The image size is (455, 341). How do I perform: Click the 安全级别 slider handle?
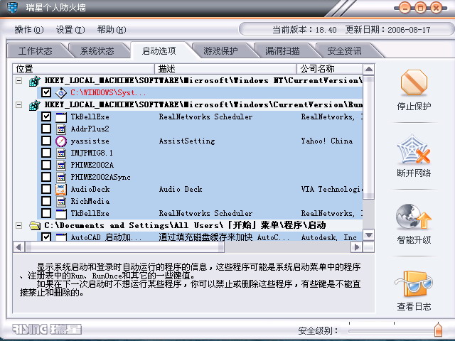pyautogui.click(x=438, y=330)
